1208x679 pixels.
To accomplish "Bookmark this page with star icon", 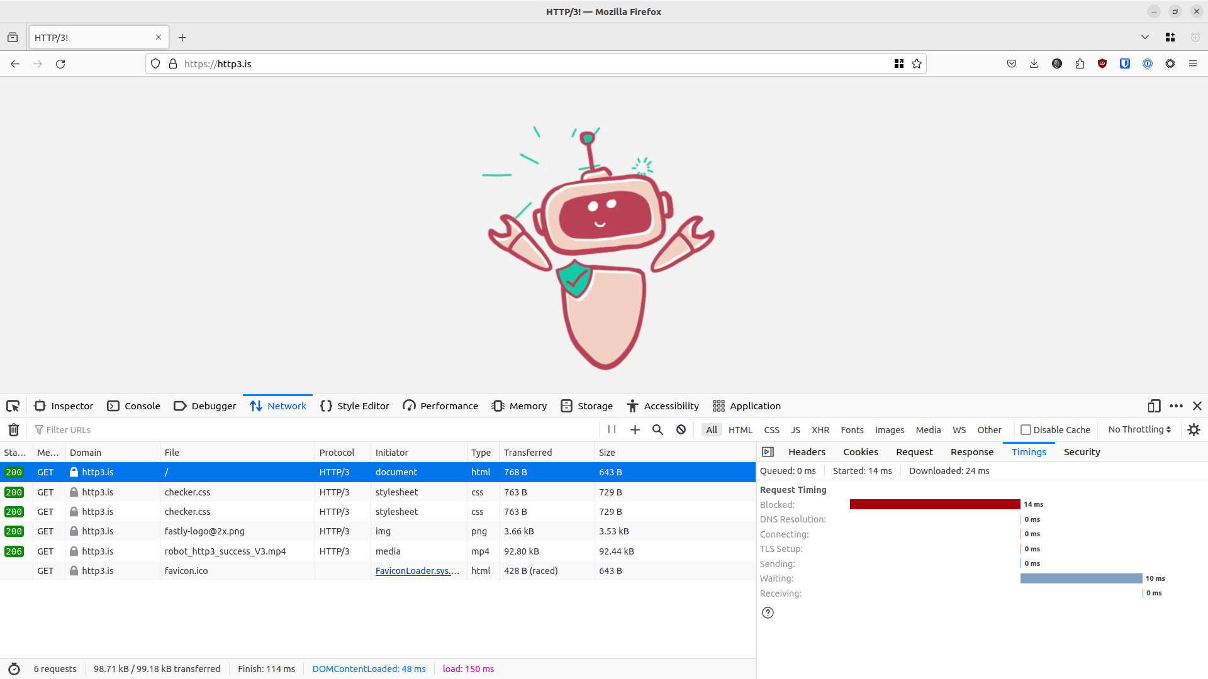I will pyautogui.click(x=917, y=63).
